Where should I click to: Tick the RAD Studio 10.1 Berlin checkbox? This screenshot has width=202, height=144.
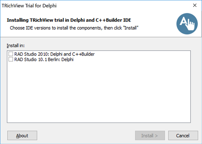11,59
